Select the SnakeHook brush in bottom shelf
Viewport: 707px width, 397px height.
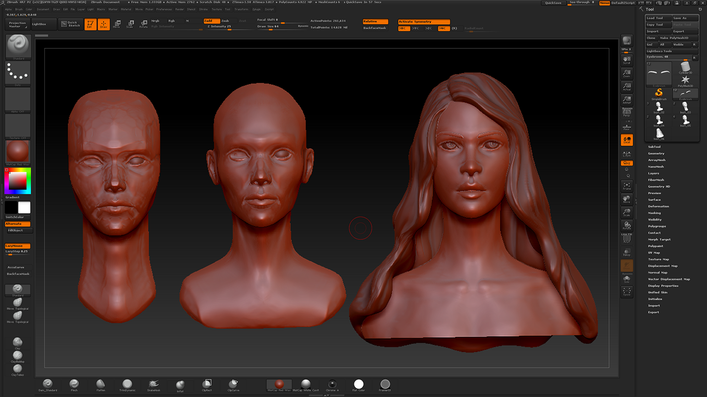(154, 385)
